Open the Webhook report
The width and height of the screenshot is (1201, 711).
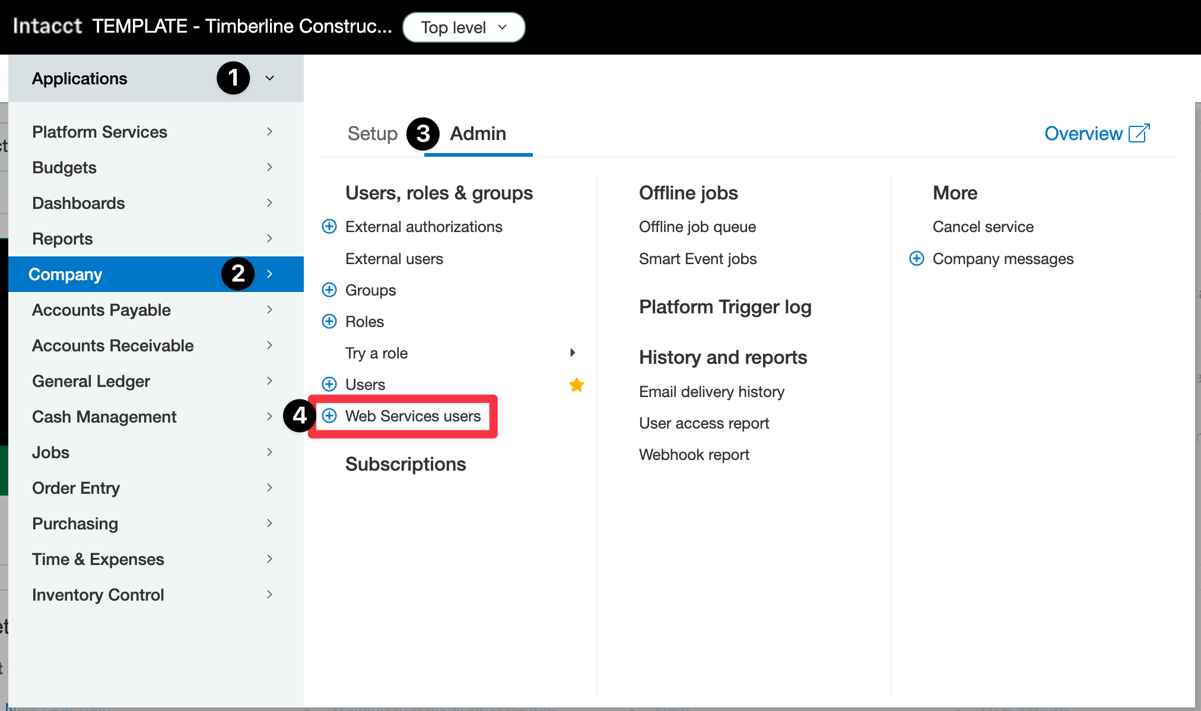tap(694, 454)
